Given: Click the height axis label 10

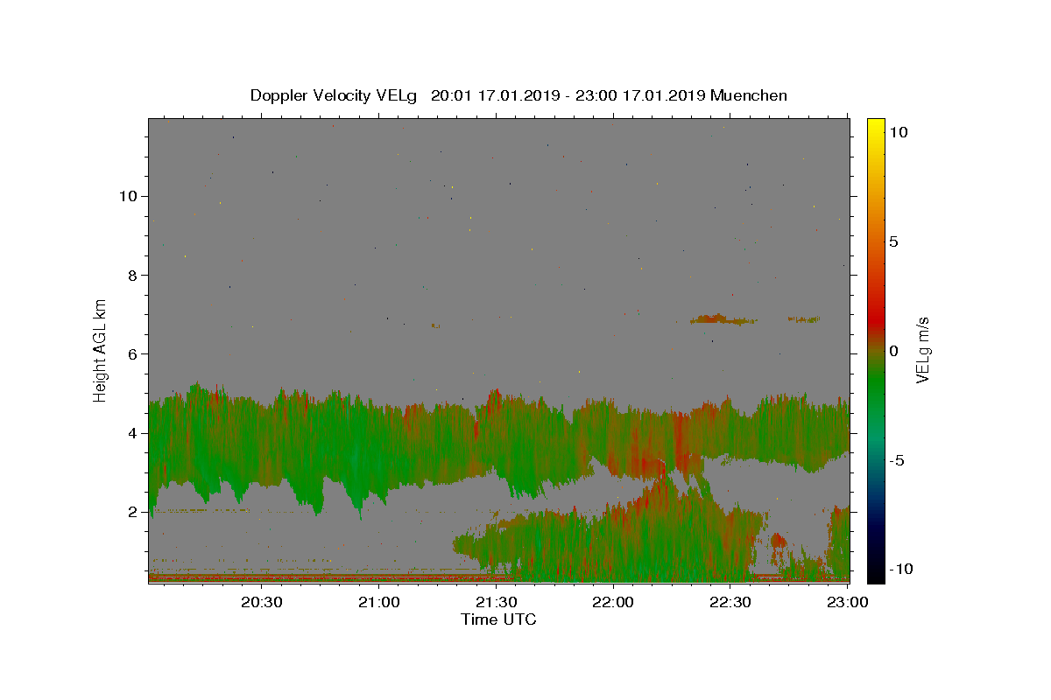Looking at the screenshot, I should (128, 196).
